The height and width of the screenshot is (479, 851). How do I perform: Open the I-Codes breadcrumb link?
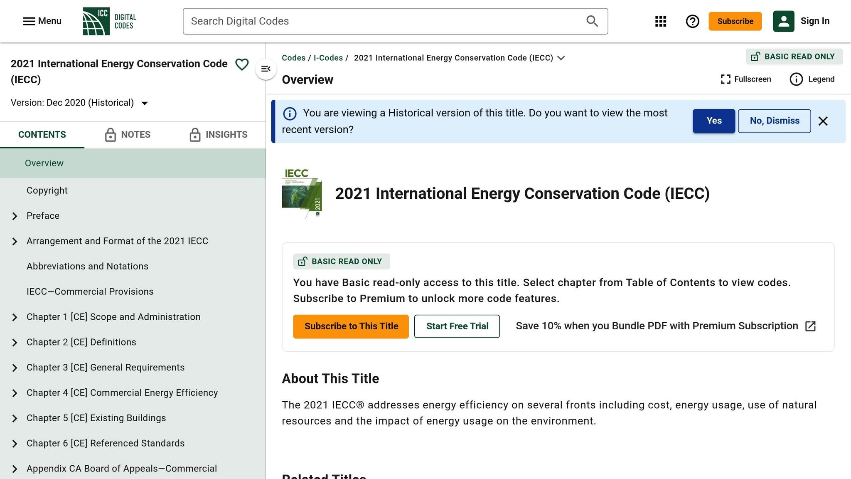pos(328,58)
